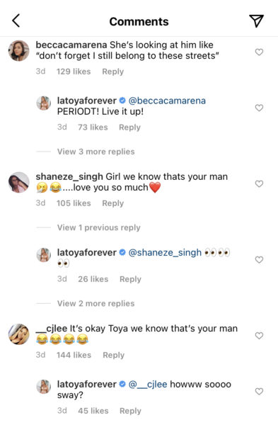The image size is (278, 425).
Task: Like shaneze_singh's comment heart icon
Action: pyautogui.click(x=259, y=183)
